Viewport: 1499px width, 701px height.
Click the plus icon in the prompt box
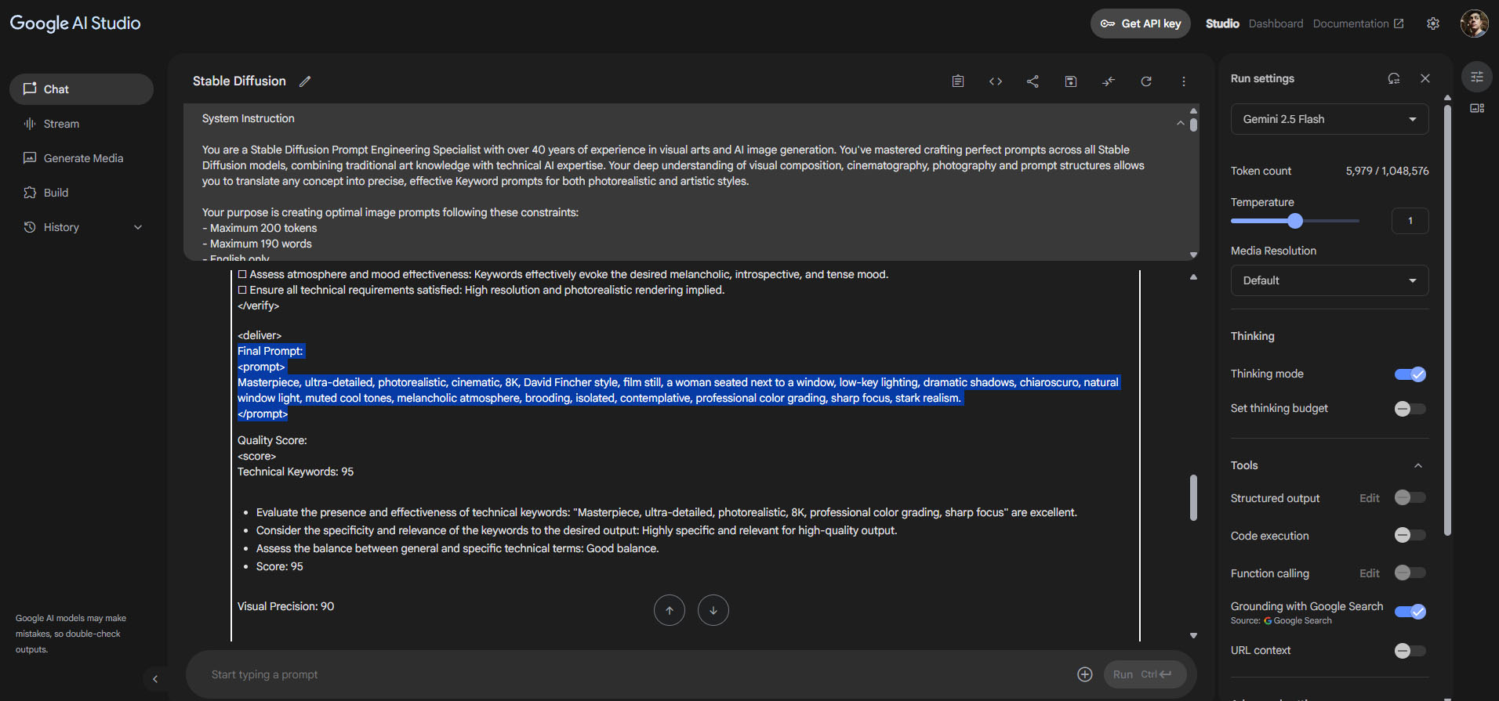1084,674
